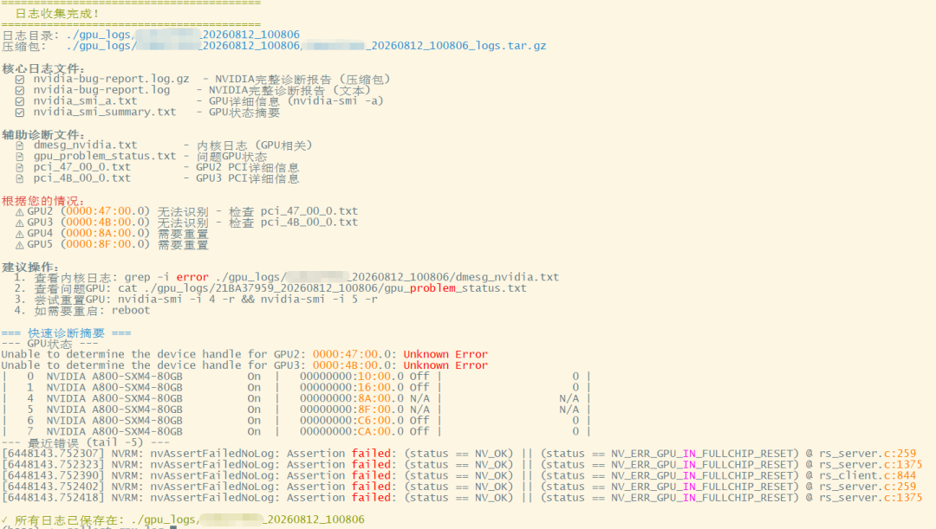Click bus ID 00000000:16:00.0 in GPU 1 row
Image resolution: width=936 pixels, height=529 pixels.
click(352, 388)
